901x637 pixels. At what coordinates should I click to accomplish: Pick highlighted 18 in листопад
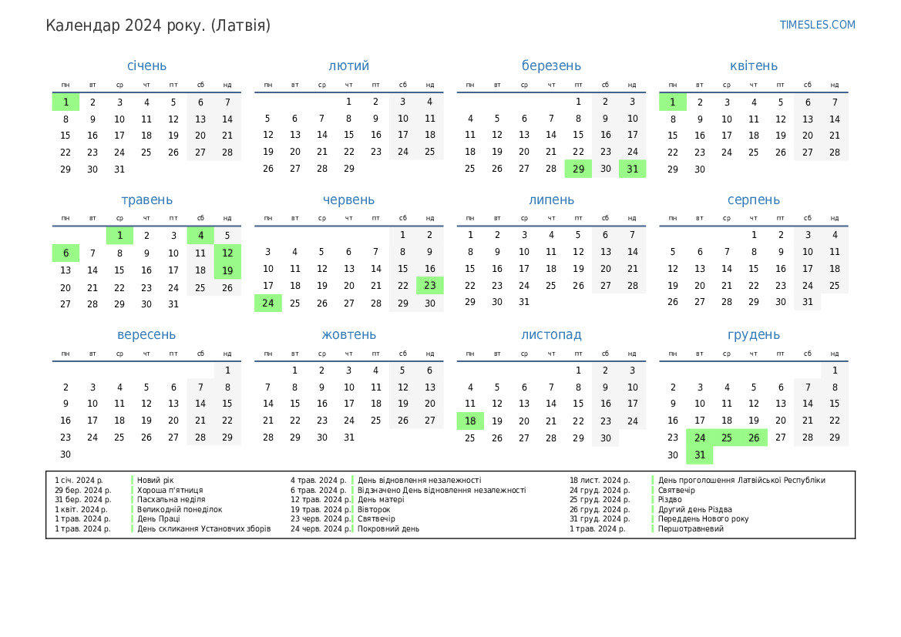pyautogui.click(x=470, y=421)
